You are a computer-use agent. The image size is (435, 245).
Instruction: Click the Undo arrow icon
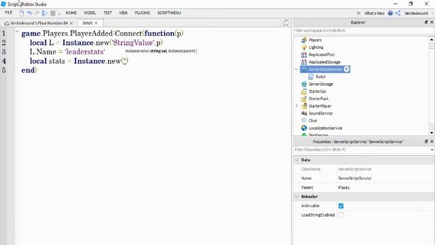[29, 13]
